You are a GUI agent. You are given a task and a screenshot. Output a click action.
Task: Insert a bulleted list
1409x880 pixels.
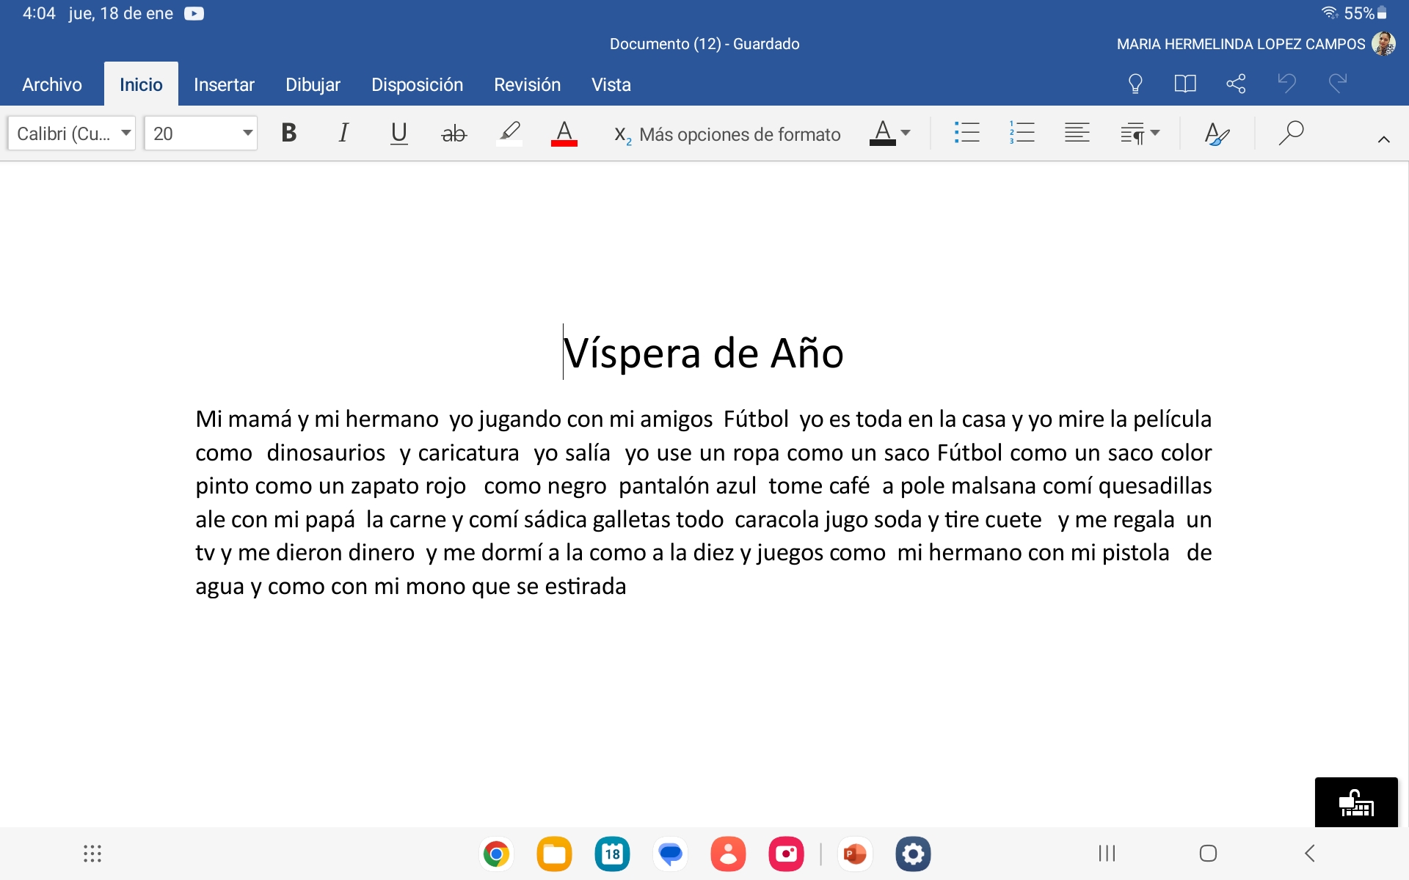click(x=966, y=133)
